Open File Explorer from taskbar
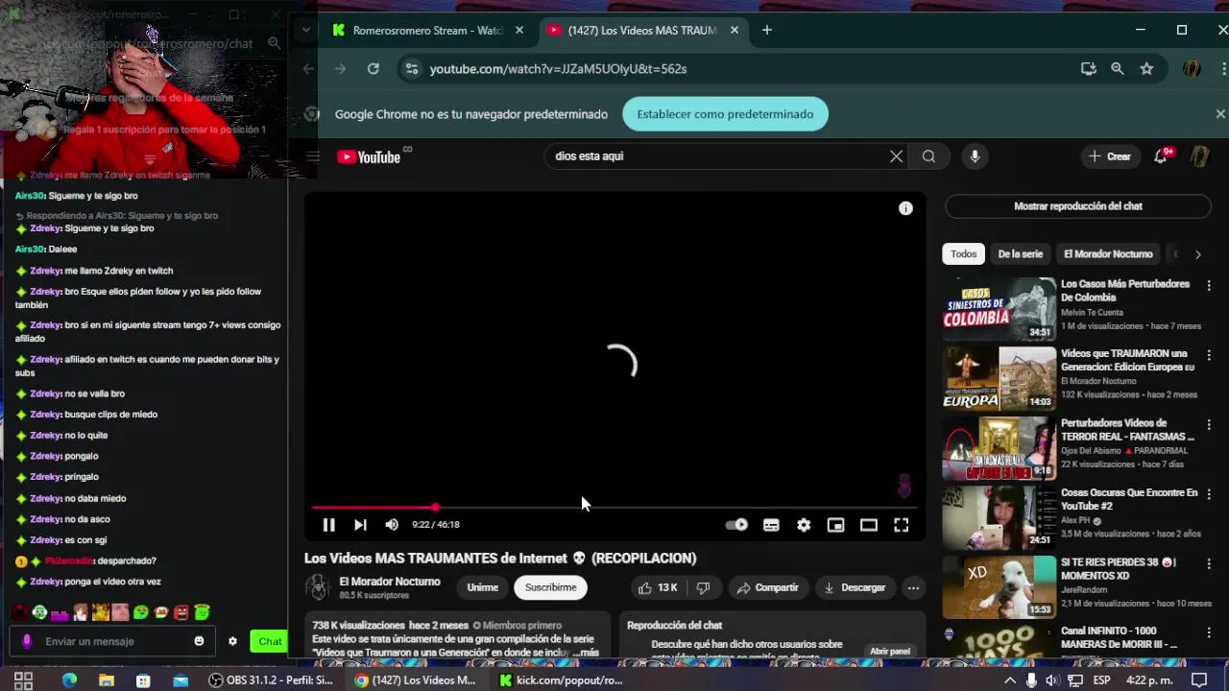Viewport: 1229px width, 691px height. 107,680
